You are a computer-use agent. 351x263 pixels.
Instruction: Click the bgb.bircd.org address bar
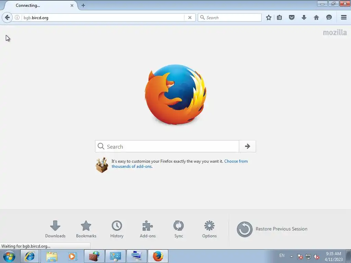[103, 17]
